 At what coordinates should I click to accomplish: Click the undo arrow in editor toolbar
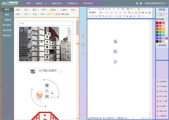click(139, 16)
